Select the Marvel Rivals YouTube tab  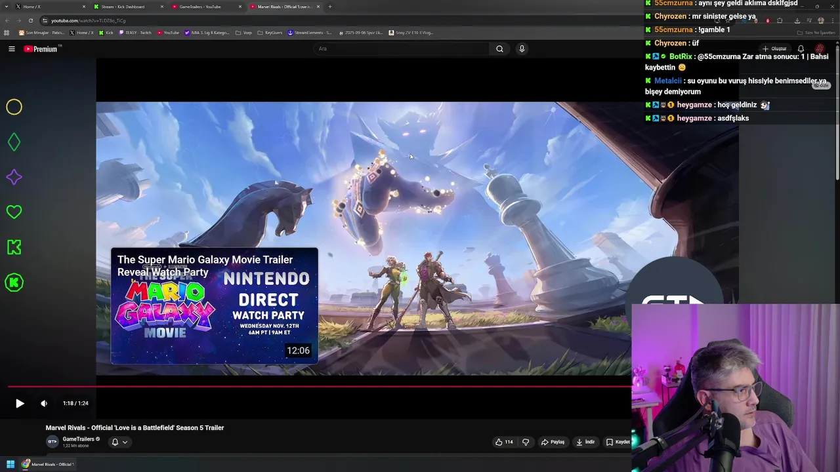(x=284, y=7)
